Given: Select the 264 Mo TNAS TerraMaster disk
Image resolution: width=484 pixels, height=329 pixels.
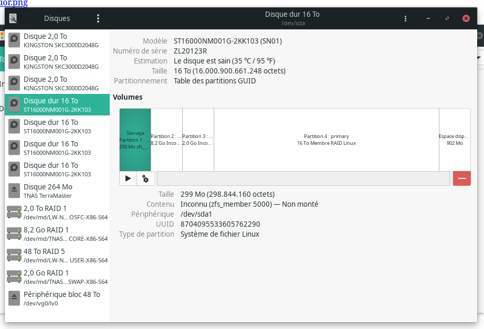Looking at the screenshot, I should [x=57, y=191].
